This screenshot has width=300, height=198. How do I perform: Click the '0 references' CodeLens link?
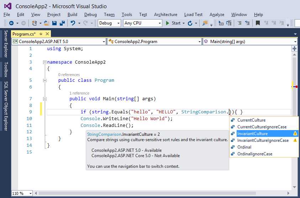(69, 75)
